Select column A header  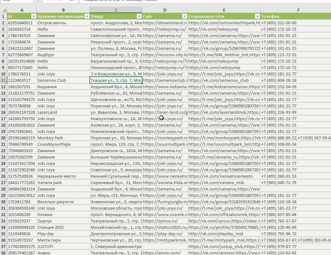pyautogui.click(x=22, y=10)
